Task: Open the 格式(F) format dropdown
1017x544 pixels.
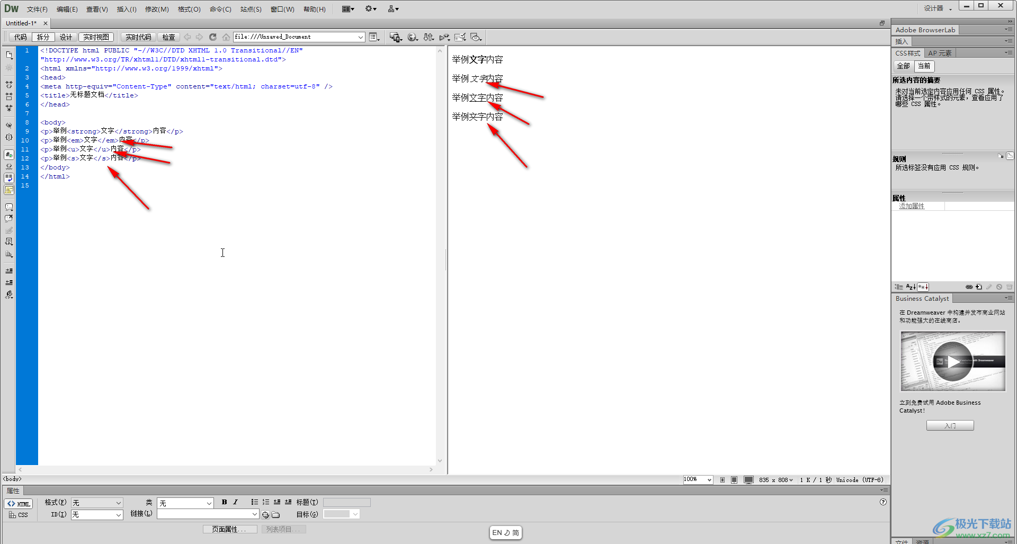Action: click(97, 503)
